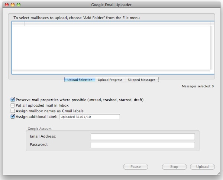Start transfer with the Upload button
The height and width of the screenshot is (180, 223).
click(203, 167)
